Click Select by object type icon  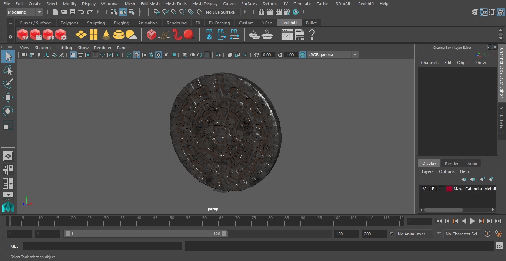click(x=123, y=12)
